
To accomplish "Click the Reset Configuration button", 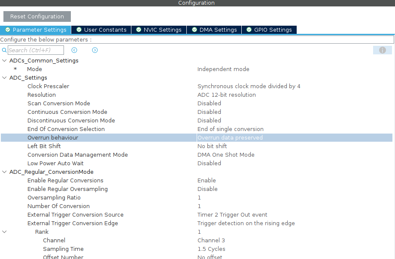I will point(37,17).
